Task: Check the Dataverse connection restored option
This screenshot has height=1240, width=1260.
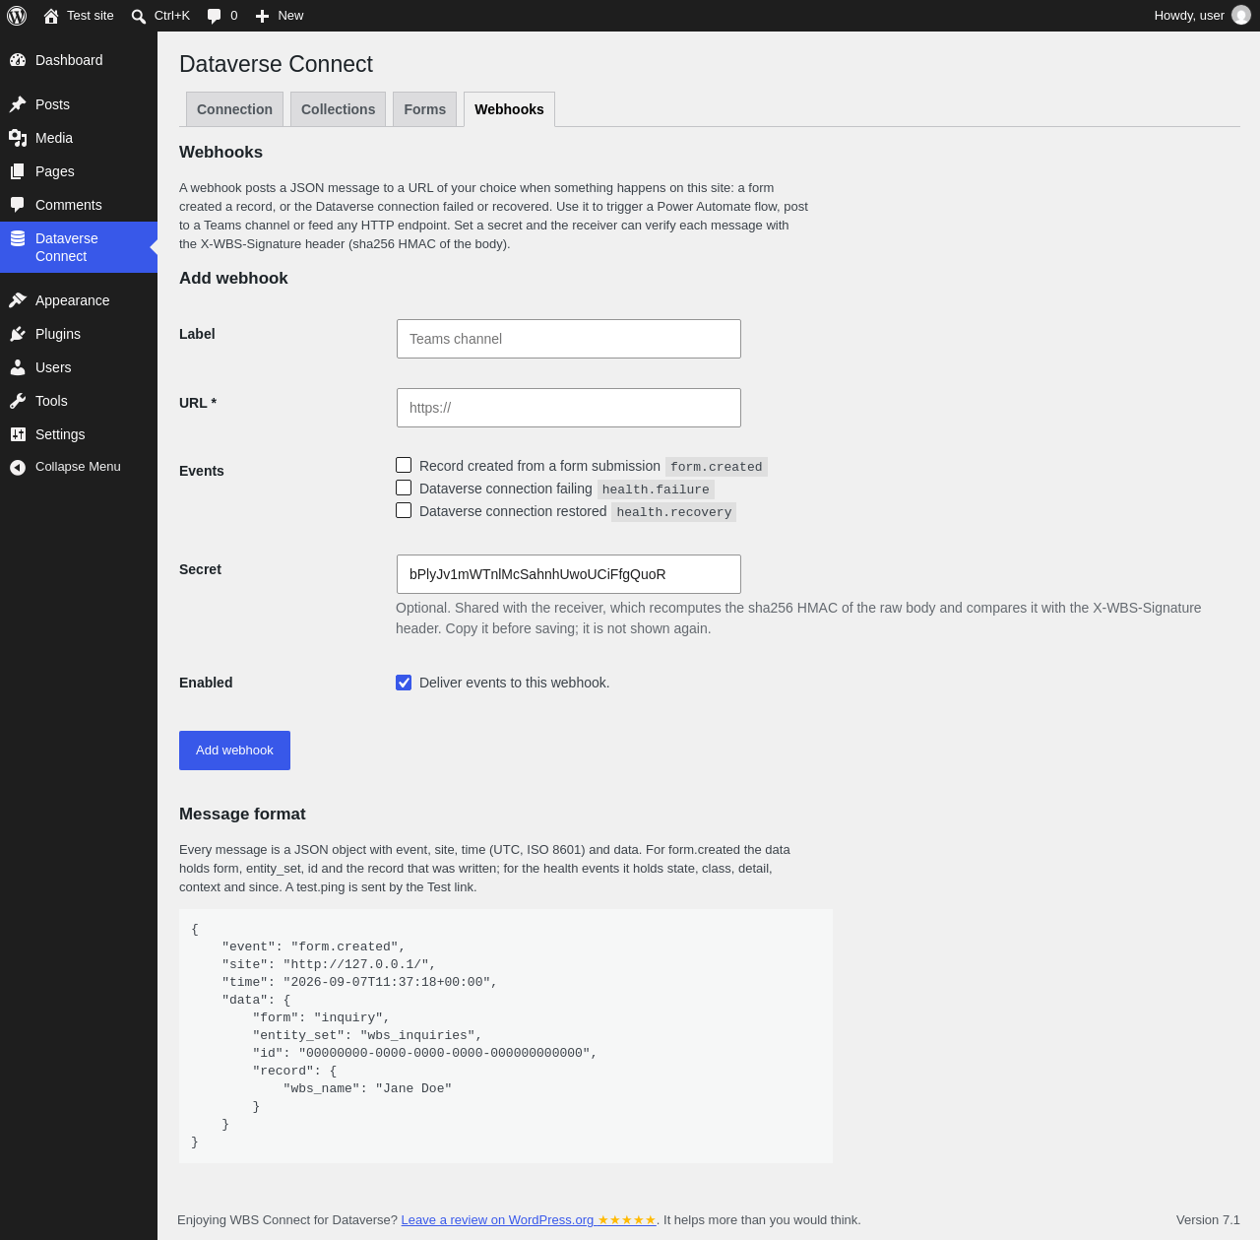Action: point(404,510)
